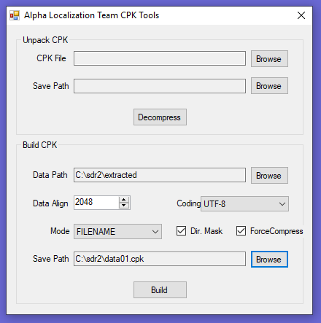
Task: Focus the Data Align value 2048
Action: pyautogui.click(x=96, y=203)
